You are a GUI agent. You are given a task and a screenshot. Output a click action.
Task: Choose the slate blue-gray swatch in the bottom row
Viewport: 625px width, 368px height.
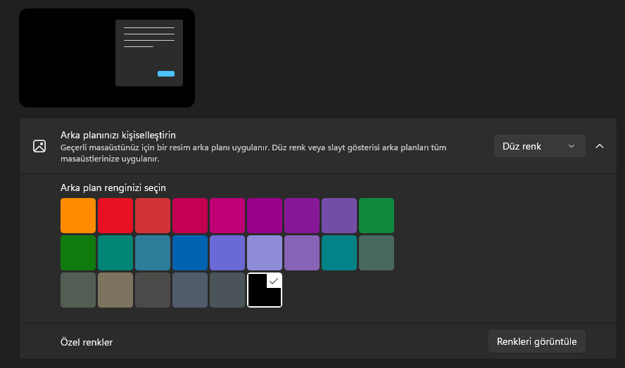click(x=190, y=290)
